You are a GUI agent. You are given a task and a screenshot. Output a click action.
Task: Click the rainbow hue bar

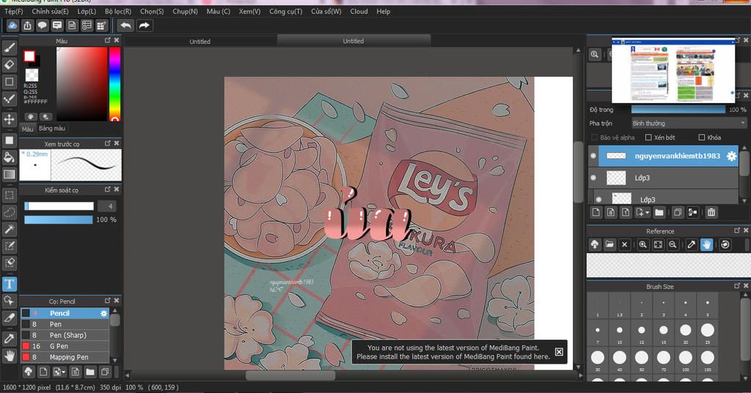(x=114, y=84)
